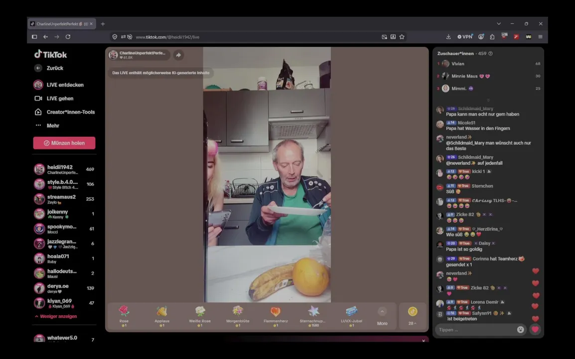
Task: Click in the Tippen chat input
Action: click(476, 330)
